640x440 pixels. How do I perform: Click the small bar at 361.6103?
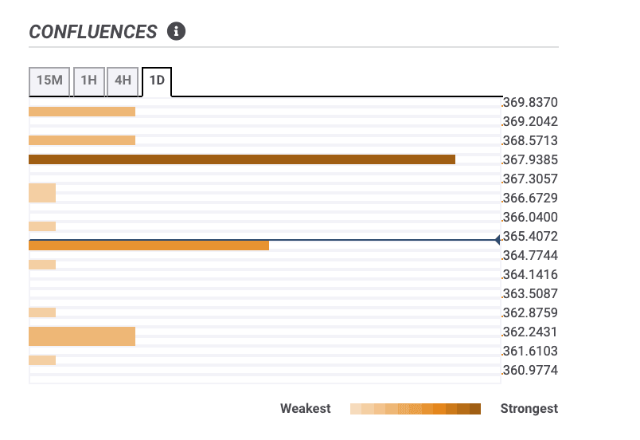[x=42, y=360]
